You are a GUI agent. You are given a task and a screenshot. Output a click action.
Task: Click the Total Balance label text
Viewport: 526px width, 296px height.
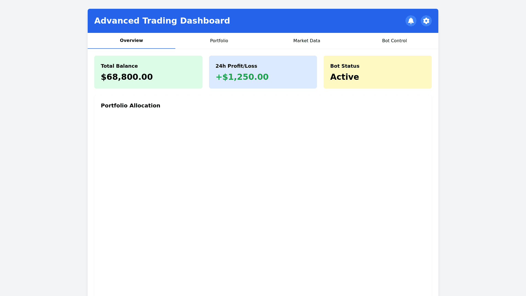(x=119, y=66)
